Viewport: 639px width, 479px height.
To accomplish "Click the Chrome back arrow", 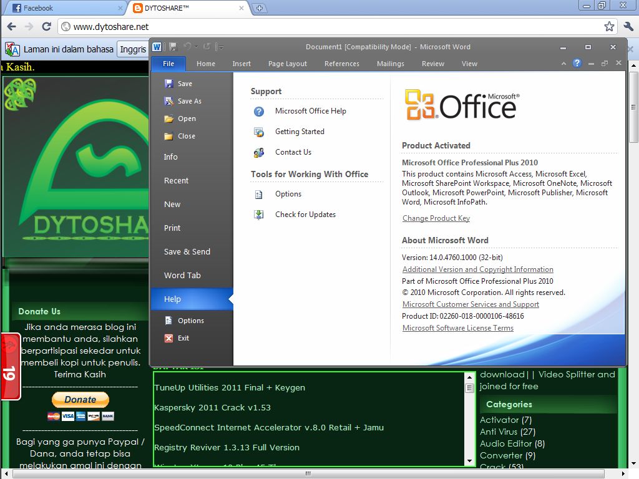I will (11, 26).
